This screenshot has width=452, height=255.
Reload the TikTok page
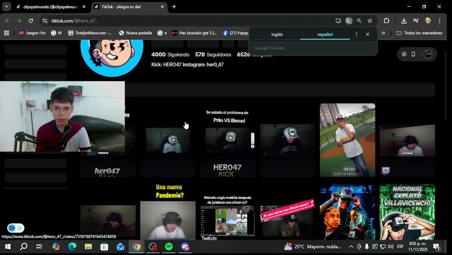31,21
